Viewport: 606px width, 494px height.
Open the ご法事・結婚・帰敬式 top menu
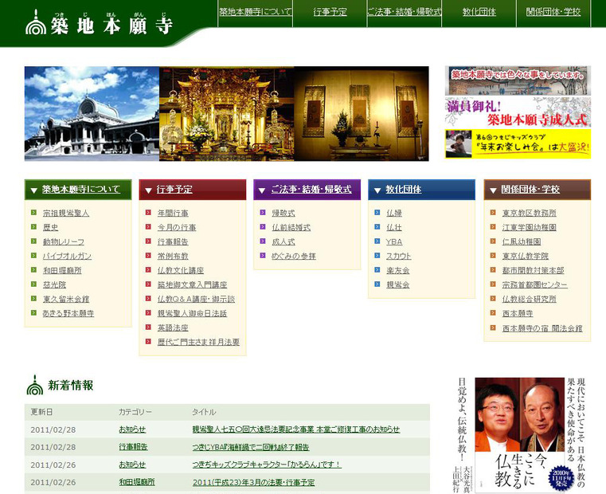click(405, 12)
